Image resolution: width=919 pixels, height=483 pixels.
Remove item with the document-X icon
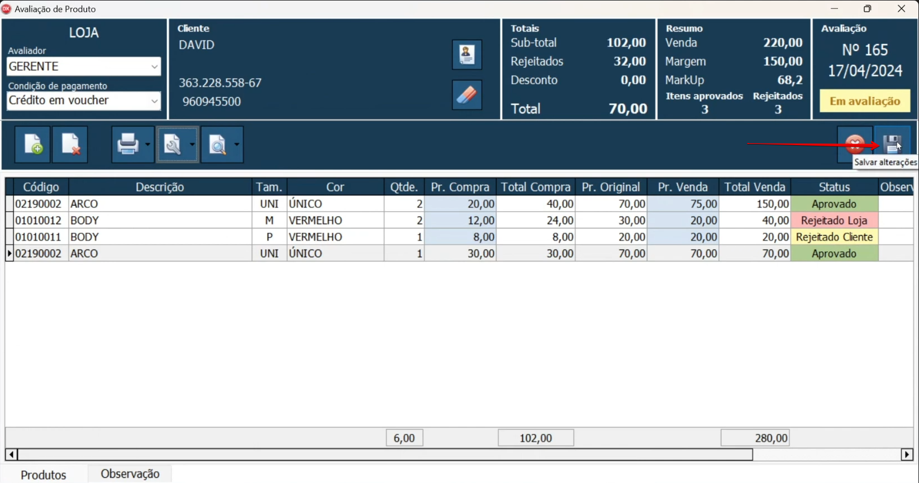pyautogui.click(x=70, y=145)
